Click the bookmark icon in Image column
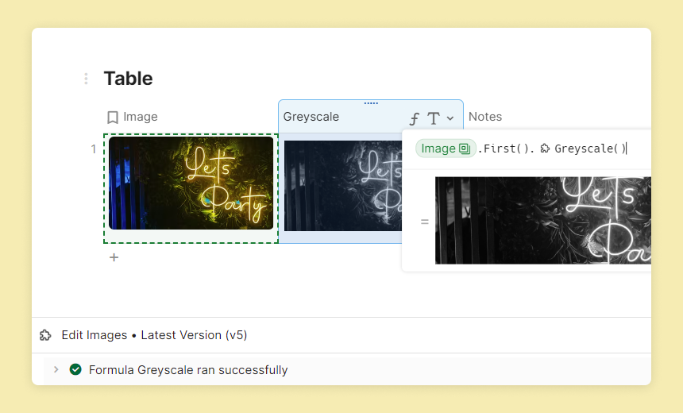 113,118
